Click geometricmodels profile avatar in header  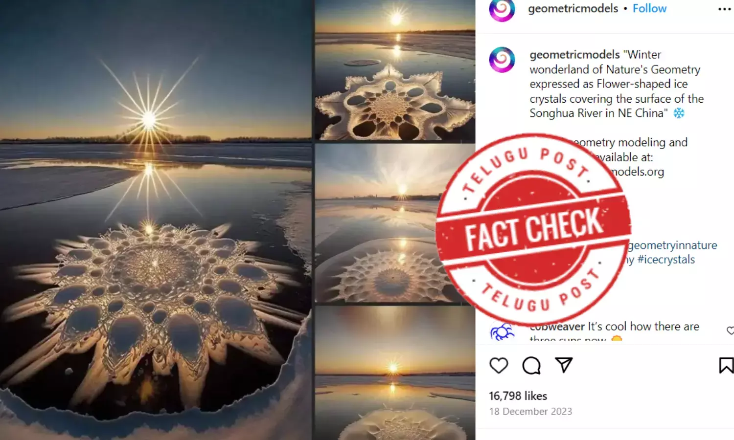(502, 9)
